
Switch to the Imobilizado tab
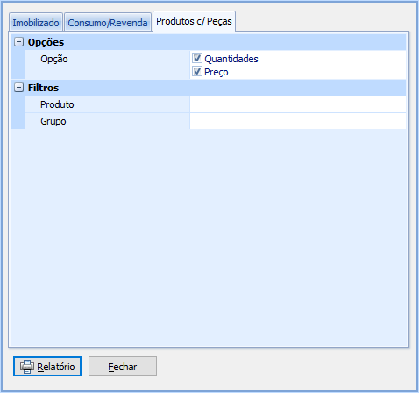point(36,22)
